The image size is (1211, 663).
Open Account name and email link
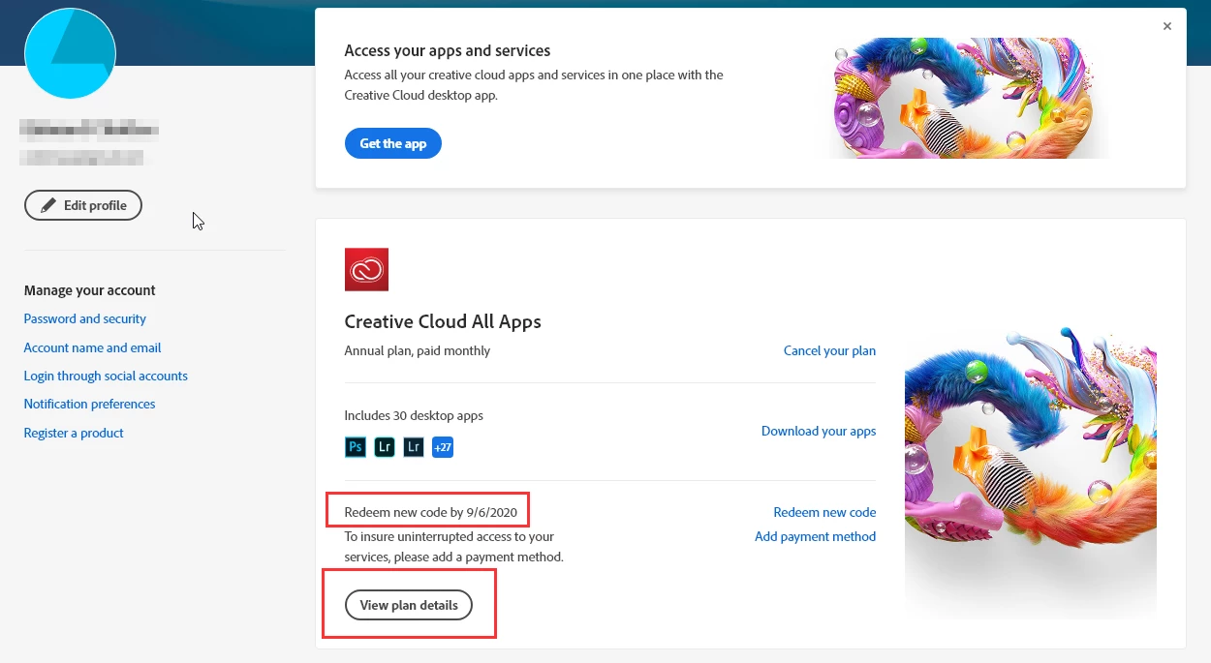coord(93,347)
